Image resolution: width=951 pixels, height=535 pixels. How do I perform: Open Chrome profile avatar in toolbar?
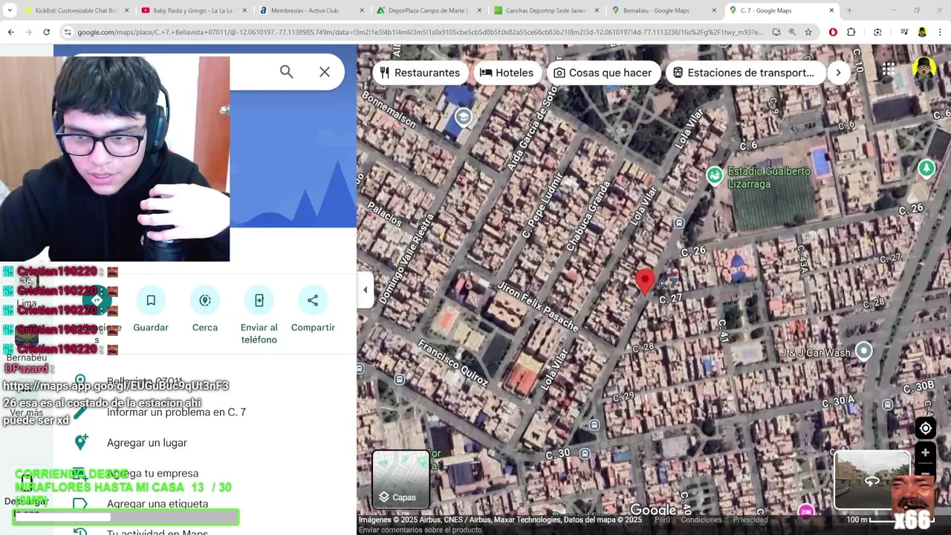(922, 32)
